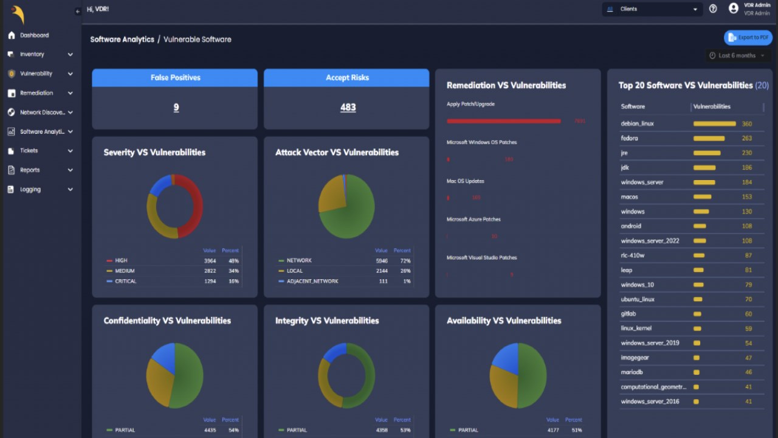Click the debian_linux yellow bar
This screenshot has height=438, width=778.
click(x=715, y=123)
